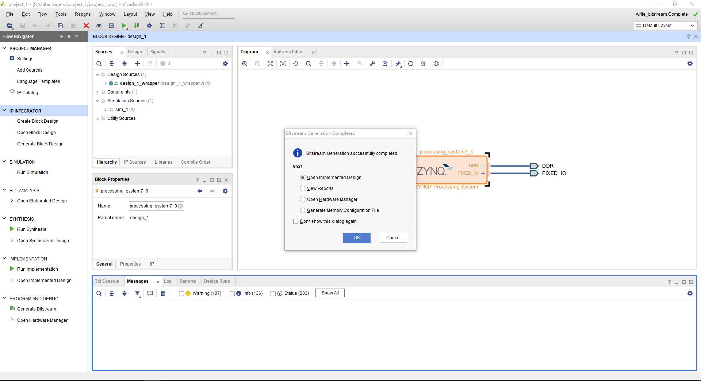701x381 pixels.
Task: Go back in Block Properties
Action: pos(200,191)
